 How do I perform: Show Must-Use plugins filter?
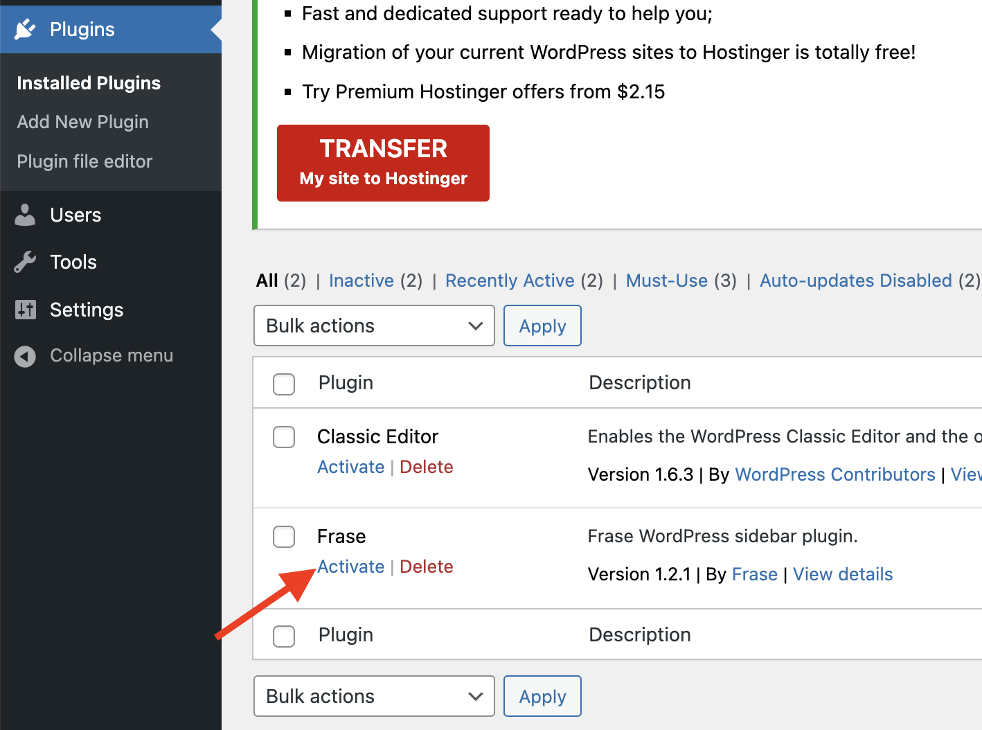tap(666, 281)
